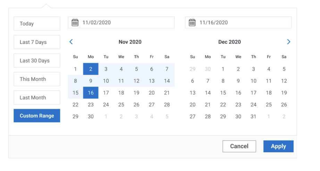The height and width of the screenshot is (171, 320).
Task: Cancel the date range selection
Action: click(239, 146)
